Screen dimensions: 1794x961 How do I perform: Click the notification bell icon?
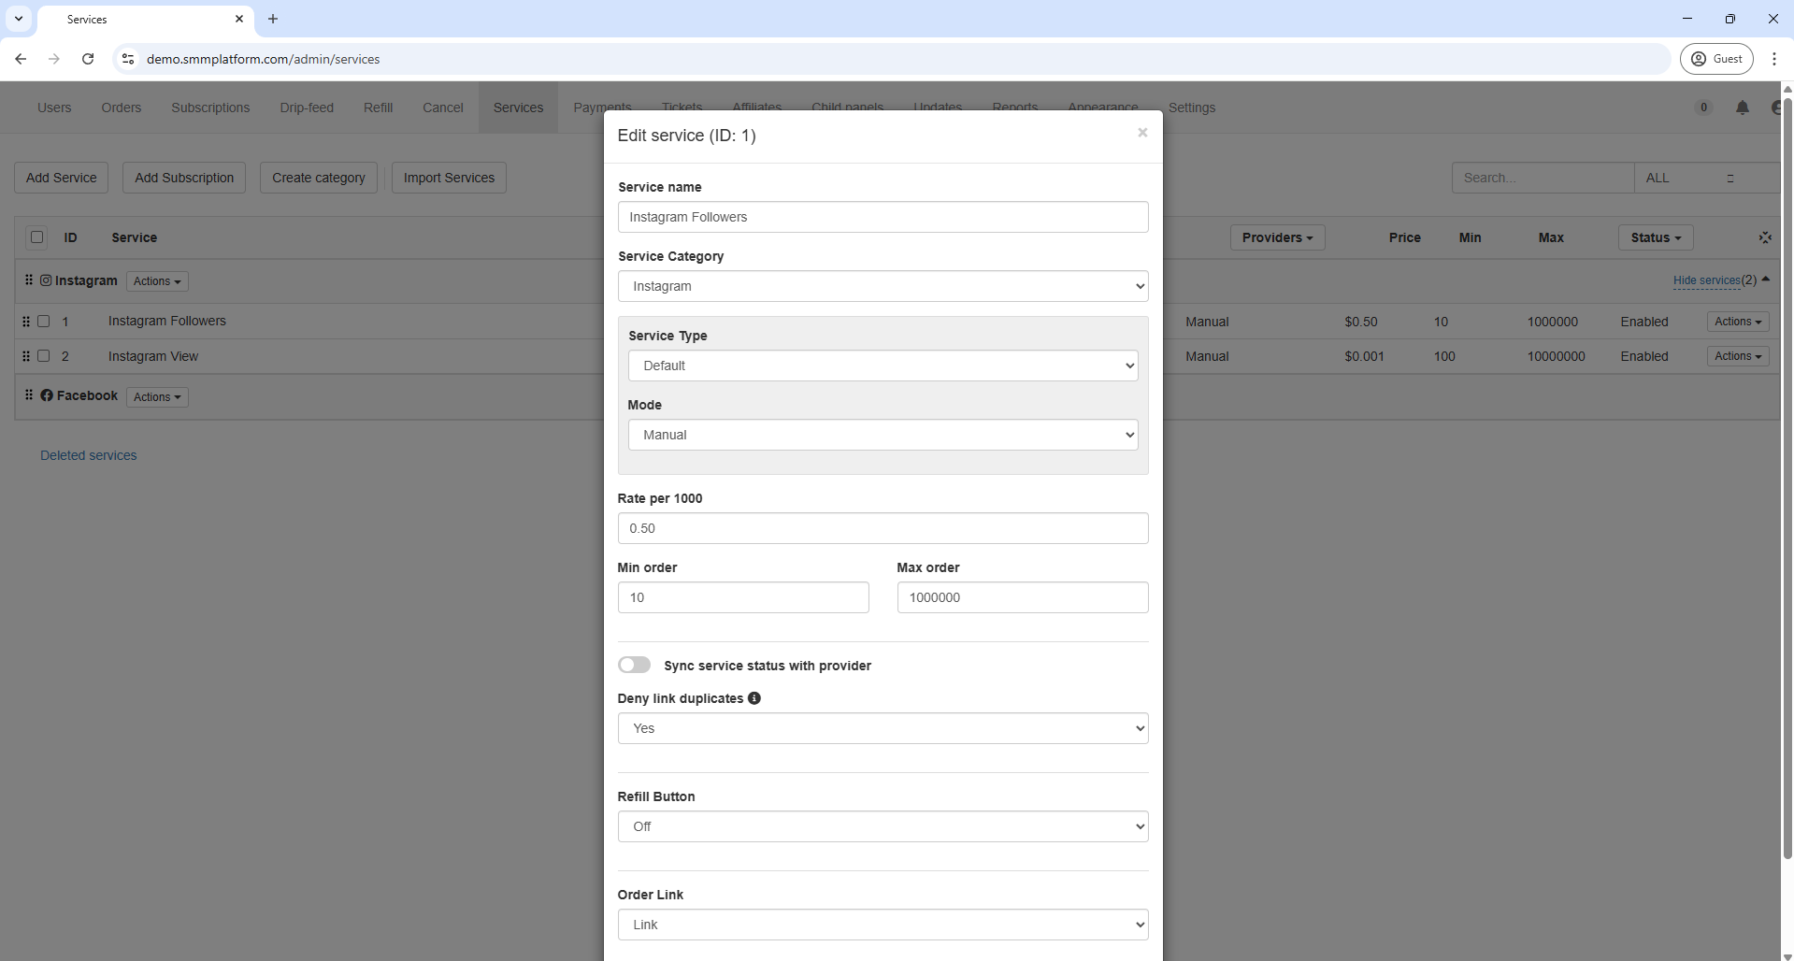[1742, 108]
